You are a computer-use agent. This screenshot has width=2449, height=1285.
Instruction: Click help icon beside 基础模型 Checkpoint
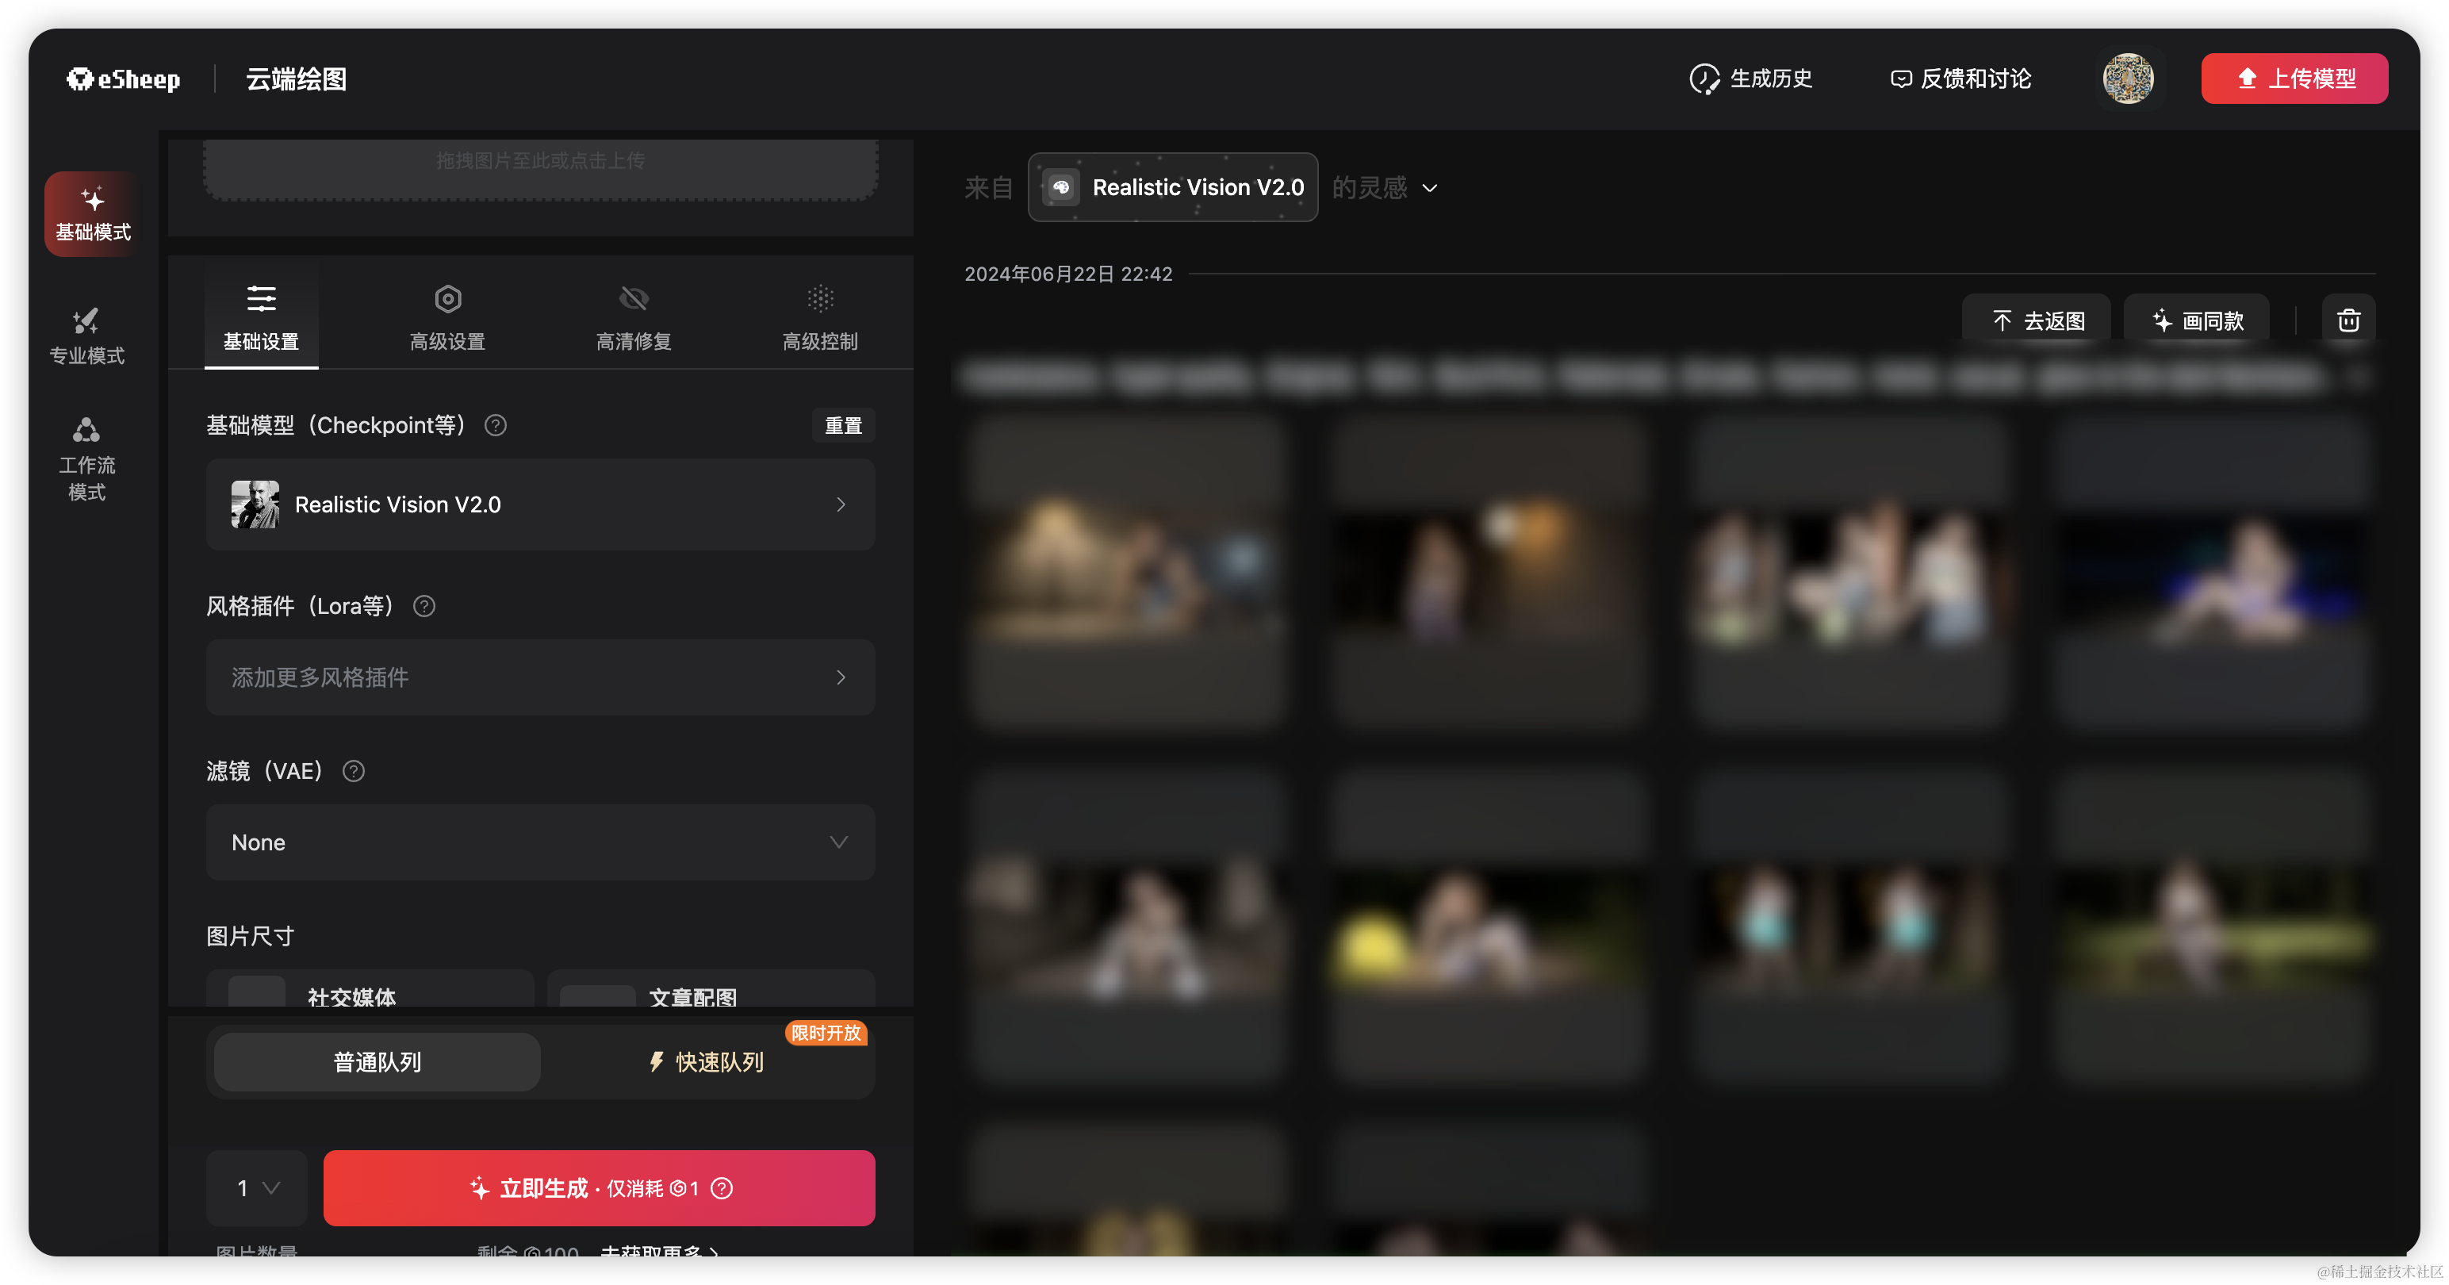496,425
